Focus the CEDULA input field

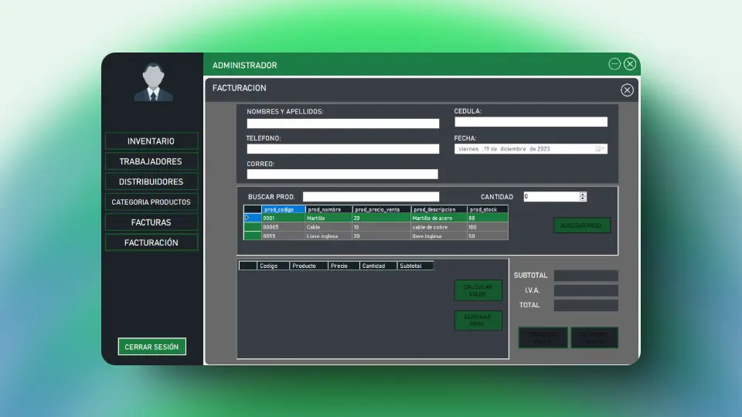[531, 122]
